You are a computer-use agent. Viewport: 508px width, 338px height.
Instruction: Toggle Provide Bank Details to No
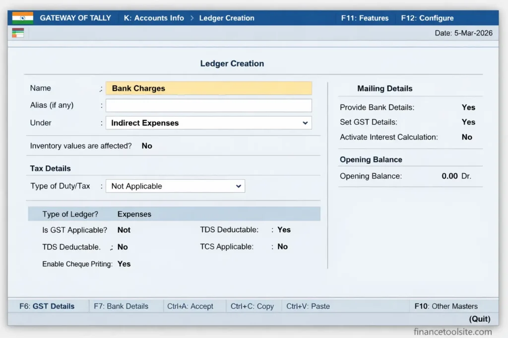(468, 107)
